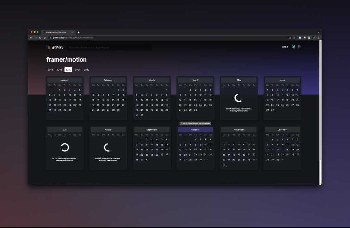Image resolution: width=350 pixels, height=228 pixels.
Task: Select October 31 in the calendar
Action: coord(205,160)
